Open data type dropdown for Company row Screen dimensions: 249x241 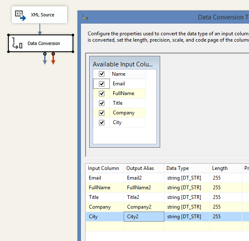[187, 207]
